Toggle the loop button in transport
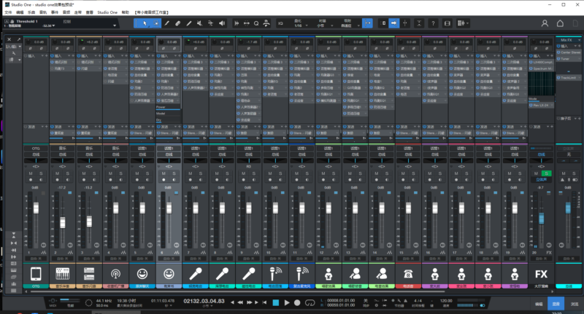The height and width of the screenshot is (314, 584). click(310, 303)
